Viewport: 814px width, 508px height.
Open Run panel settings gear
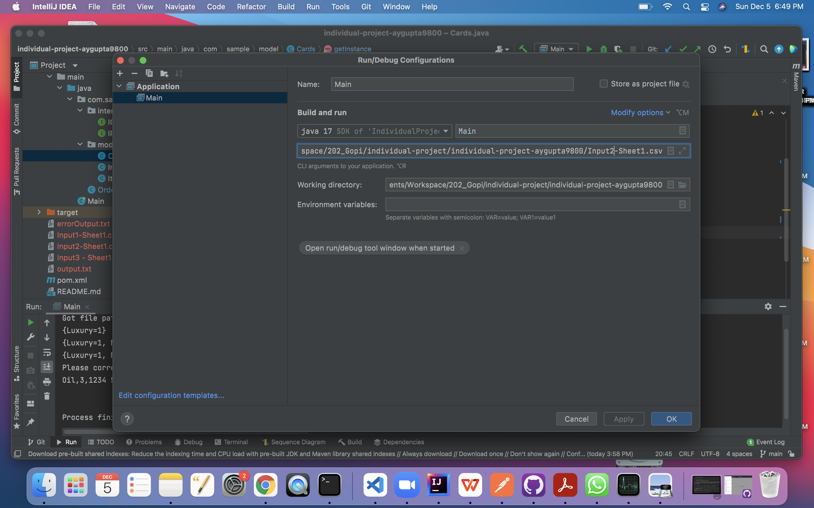[x=768, y=306]
